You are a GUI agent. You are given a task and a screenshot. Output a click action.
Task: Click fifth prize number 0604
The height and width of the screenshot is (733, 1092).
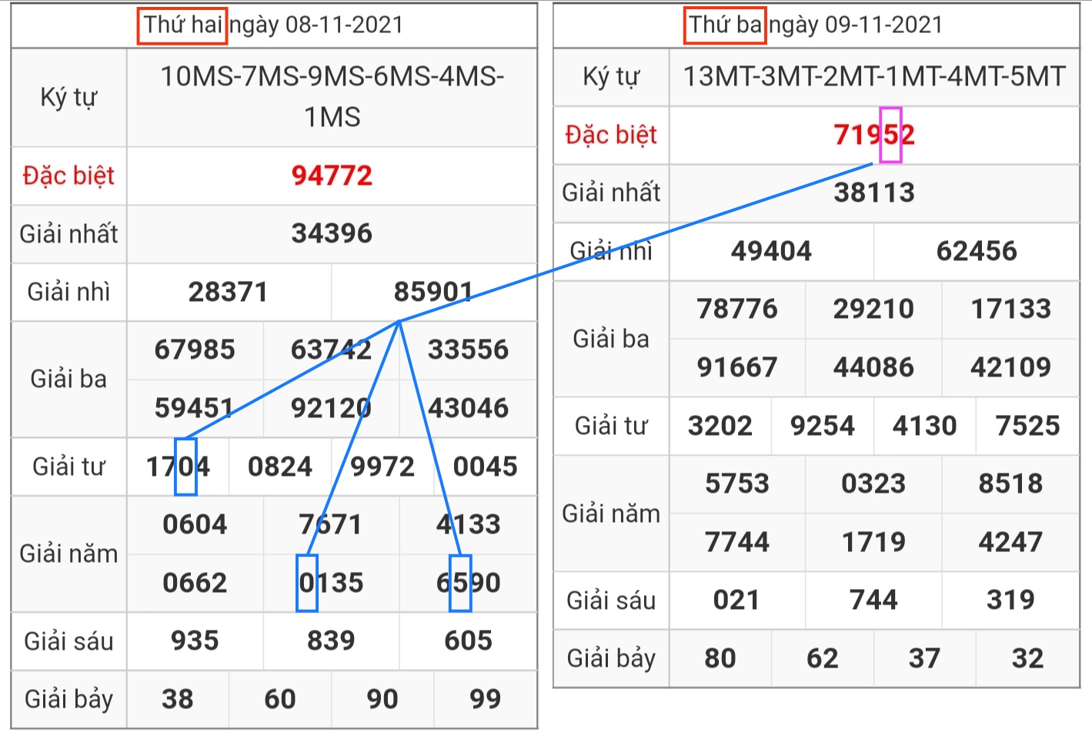click(195, 525)
